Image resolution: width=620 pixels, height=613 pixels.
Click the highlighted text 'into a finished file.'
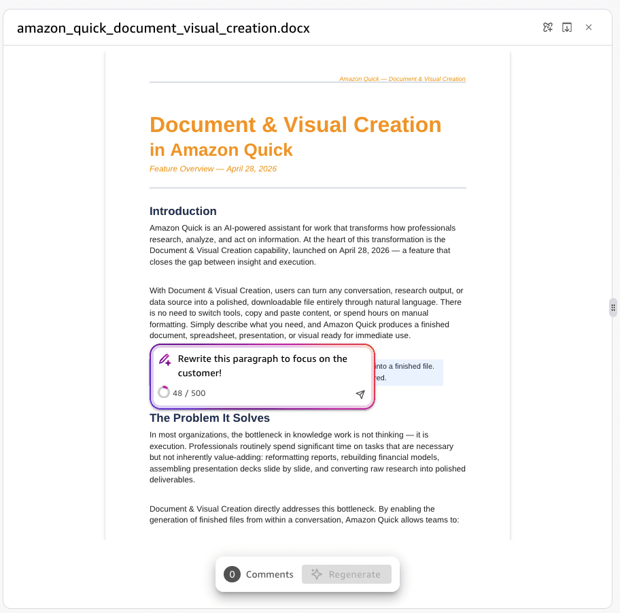click(x=404, y=367)
